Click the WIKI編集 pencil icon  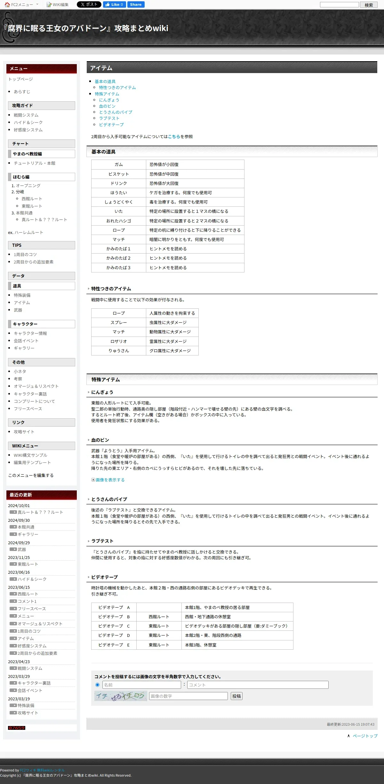(x=49, y=4)
